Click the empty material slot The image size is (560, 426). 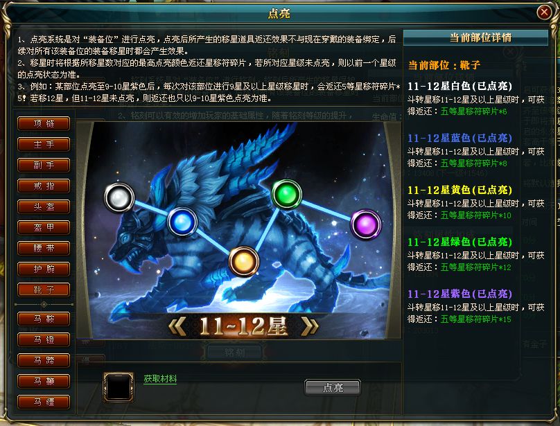(x=119, y=387)
